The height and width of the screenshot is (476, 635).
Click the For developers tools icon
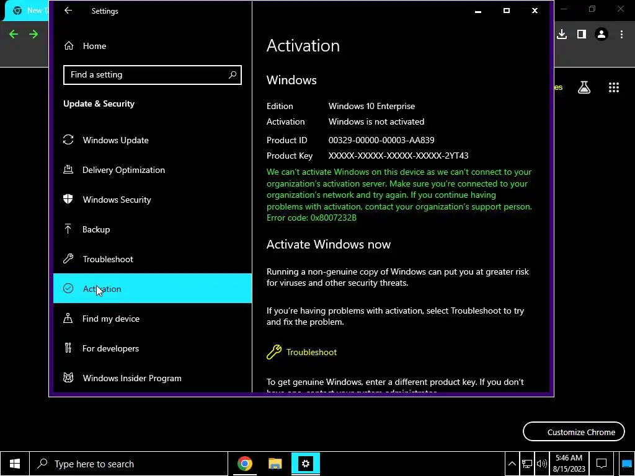[x=68, y=348]
